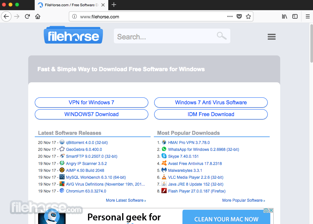Show site information icon in address bar
The image size is (313, 224).
pyautogui.click(x=74, y=16)
